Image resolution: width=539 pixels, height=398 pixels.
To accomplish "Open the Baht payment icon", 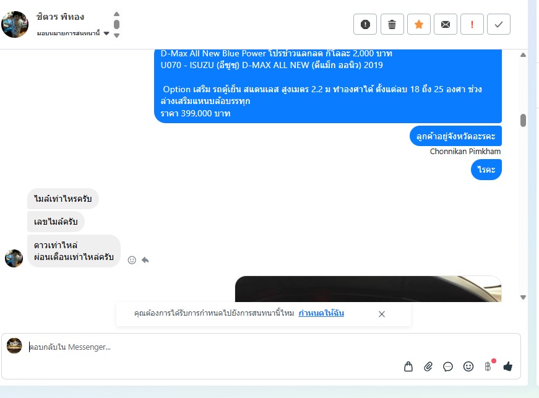I will [x=488, y=366].
